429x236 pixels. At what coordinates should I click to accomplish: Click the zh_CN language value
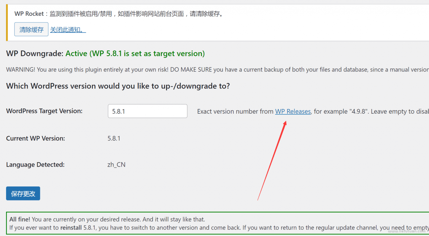point(116,165)
